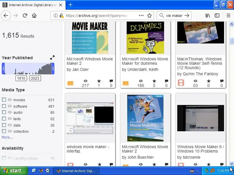The height and width of the screenshot is (175, 234).
Task: Click the search box with vie maker
Action: (174, 15)
